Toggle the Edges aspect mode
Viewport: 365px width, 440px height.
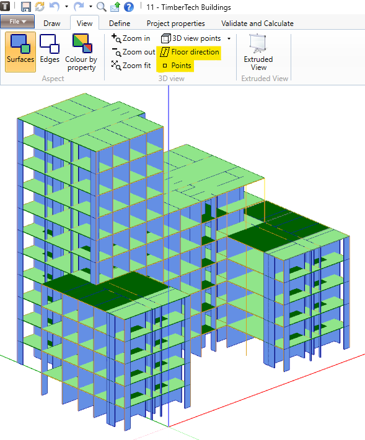coord(50,52)
